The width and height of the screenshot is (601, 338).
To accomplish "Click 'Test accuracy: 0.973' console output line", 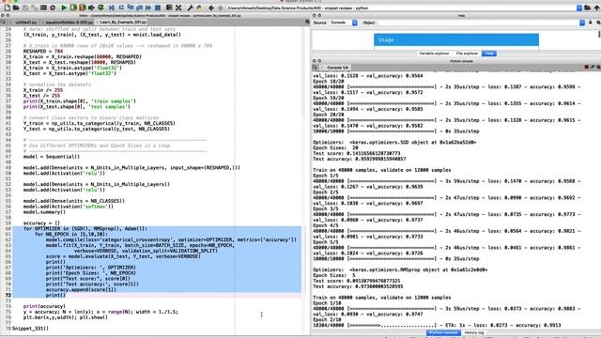I will click(358, 286).
